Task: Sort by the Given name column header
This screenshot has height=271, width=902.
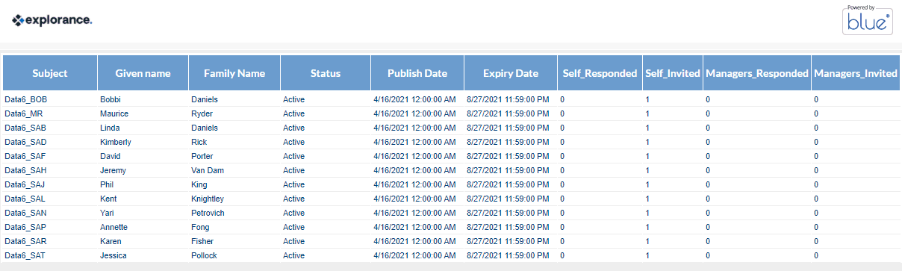Action: tap(143, 73)
